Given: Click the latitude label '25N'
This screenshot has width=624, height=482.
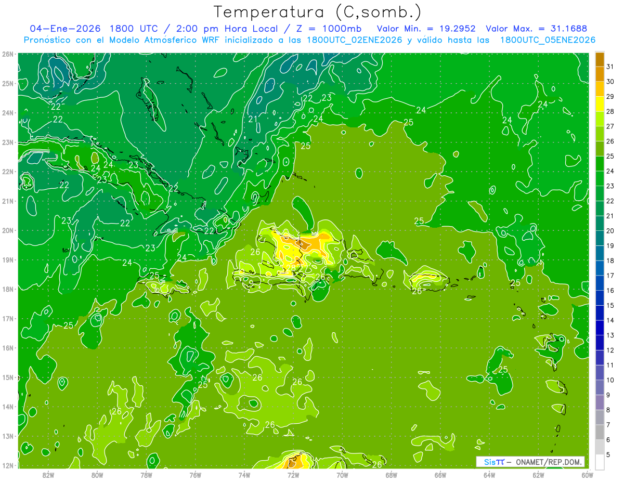Looking at the screenshot, I should point(8,83).
